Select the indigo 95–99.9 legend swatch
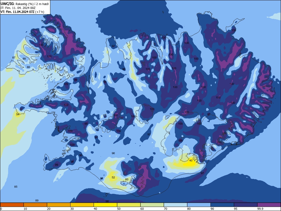The image size is (281, 211). [x=246, y=205]
